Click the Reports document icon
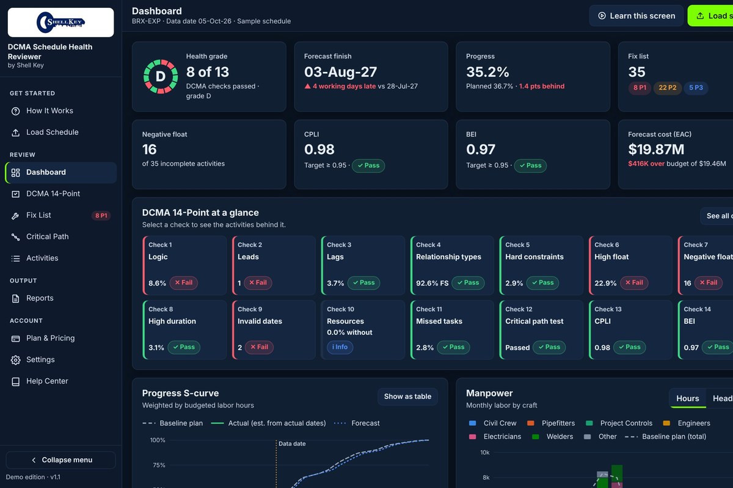This screenshot has height=488, width=733. click(16, 298)
